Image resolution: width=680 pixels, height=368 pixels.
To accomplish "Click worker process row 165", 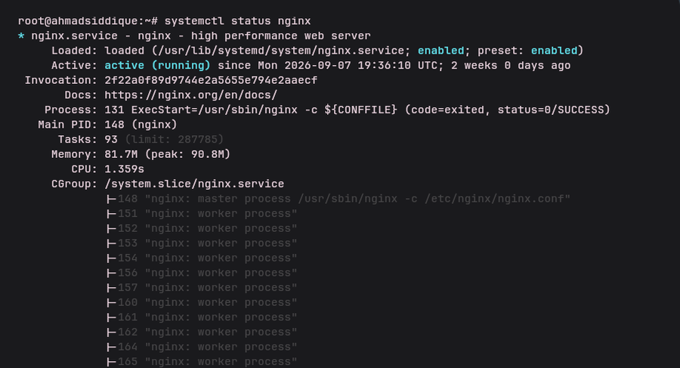I will [202, 361].
